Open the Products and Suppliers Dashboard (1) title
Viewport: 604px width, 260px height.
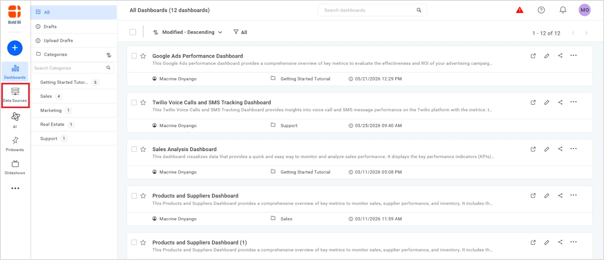(x=199, y=243)
